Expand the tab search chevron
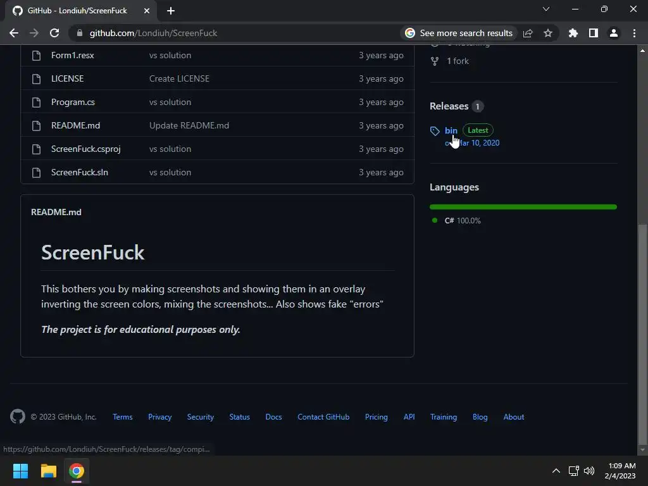The height and width of the screenshot is (486, 648). coord(546,9)
